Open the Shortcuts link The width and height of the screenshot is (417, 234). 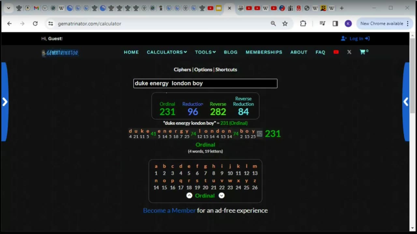click(226, 70)
